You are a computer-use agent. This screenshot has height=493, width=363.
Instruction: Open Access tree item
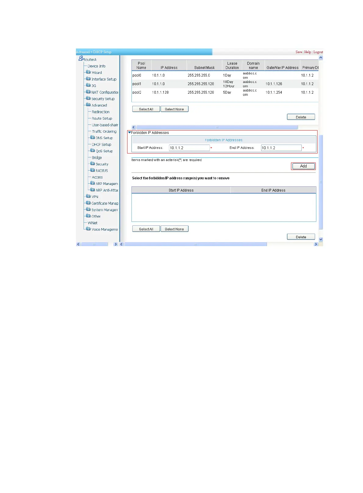pyautogui.click(x=97, y=177)
